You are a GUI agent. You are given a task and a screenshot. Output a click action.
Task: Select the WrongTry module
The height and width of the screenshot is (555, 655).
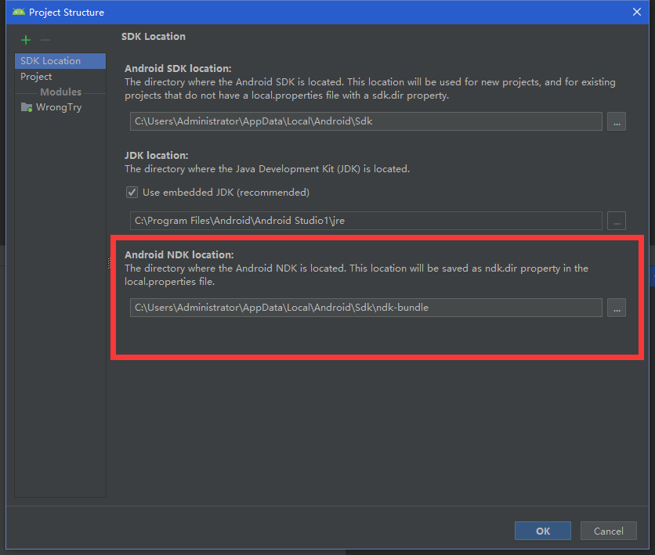[x=60, y=107]
